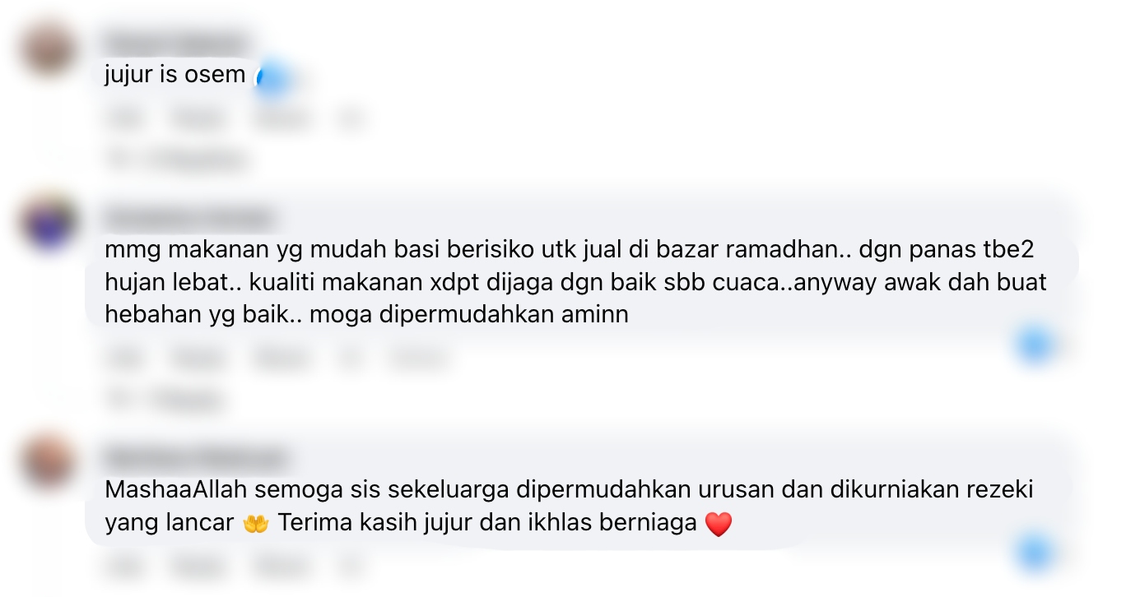Expand replies under "jujur is osem" comment
This screenshot has height=597, width=1126.
pyautogui.click(x=177, y=160)
